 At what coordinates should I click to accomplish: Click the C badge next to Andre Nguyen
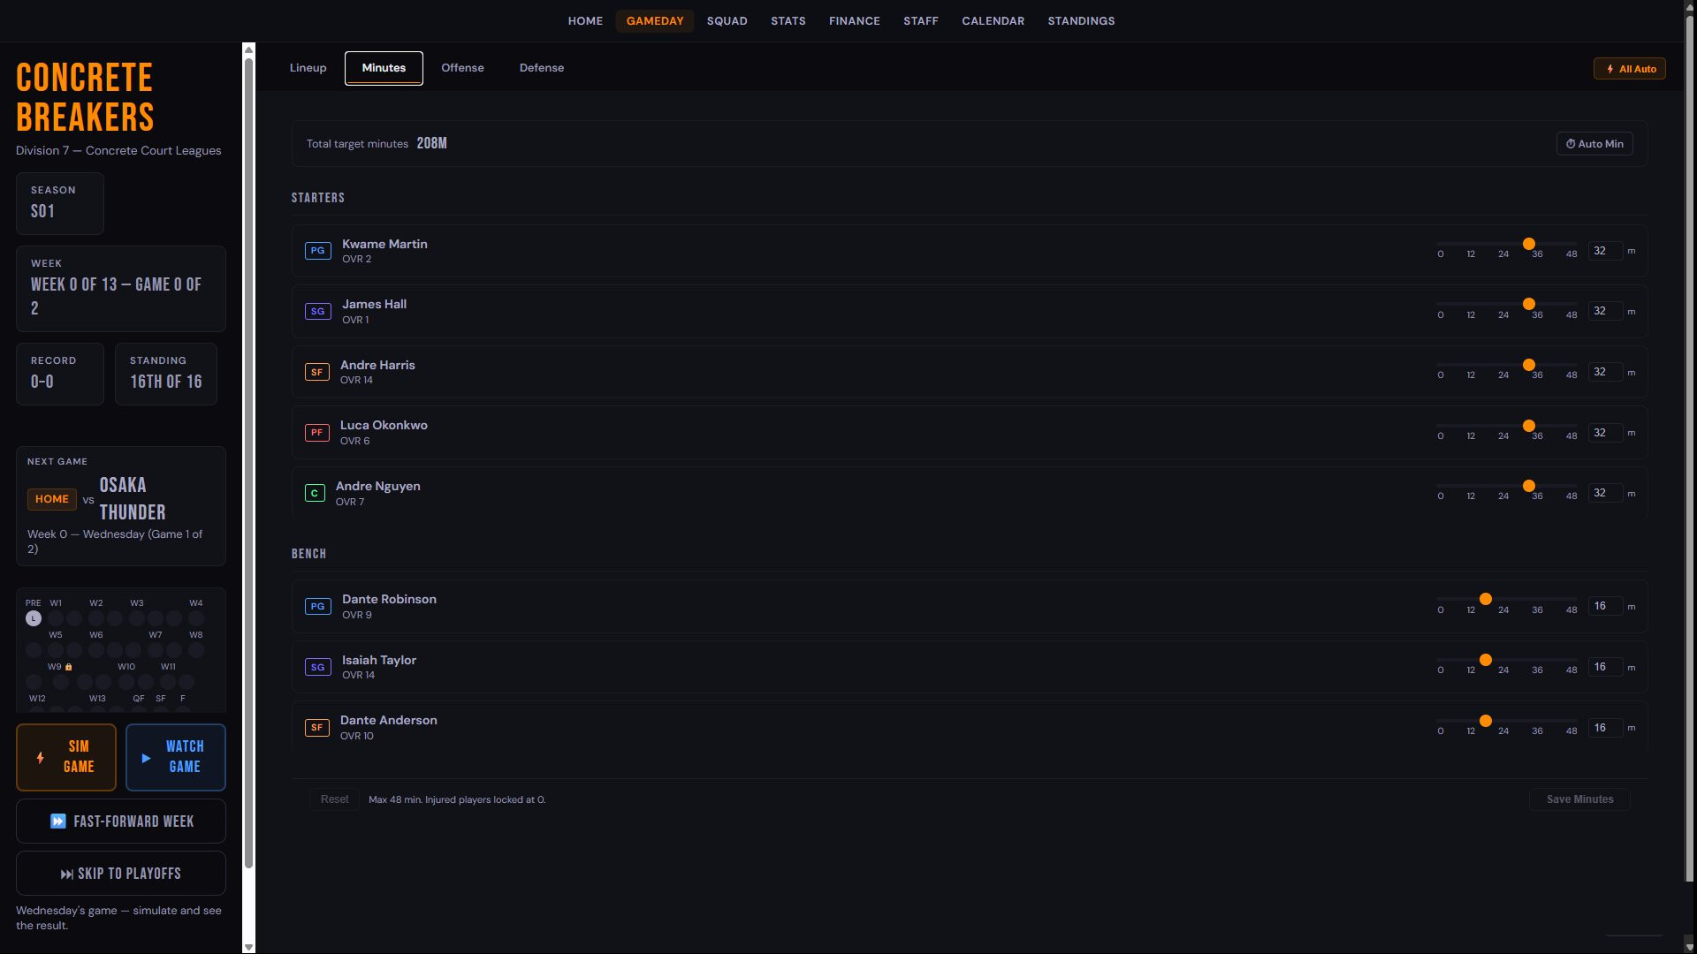(x=315, y=494)
